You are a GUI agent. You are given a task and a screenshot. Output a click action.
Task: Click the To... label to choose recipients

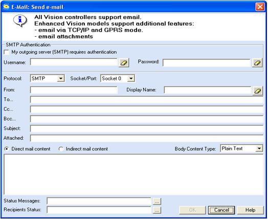pyautogui.click(x=8, y=99)
